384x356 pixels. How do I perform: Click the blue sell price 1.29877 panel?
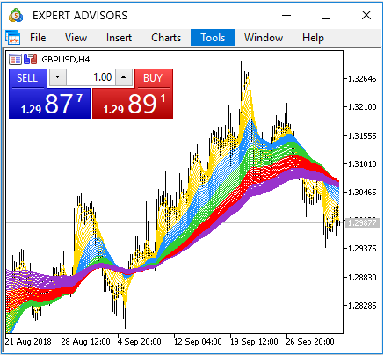click(49, 104)
